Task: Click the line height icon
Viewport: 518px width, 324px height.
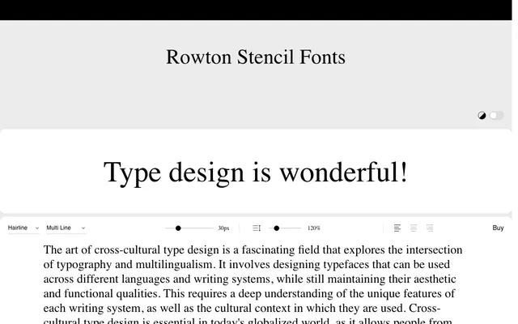Action: pyautogui.click(x=257, y=228)
